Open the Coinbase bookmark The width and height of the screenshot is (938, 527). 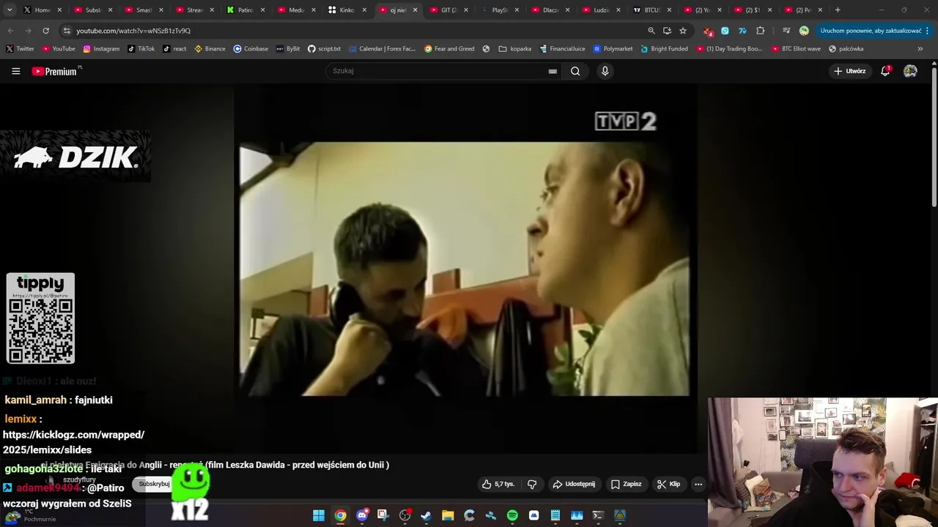point(251,48)
